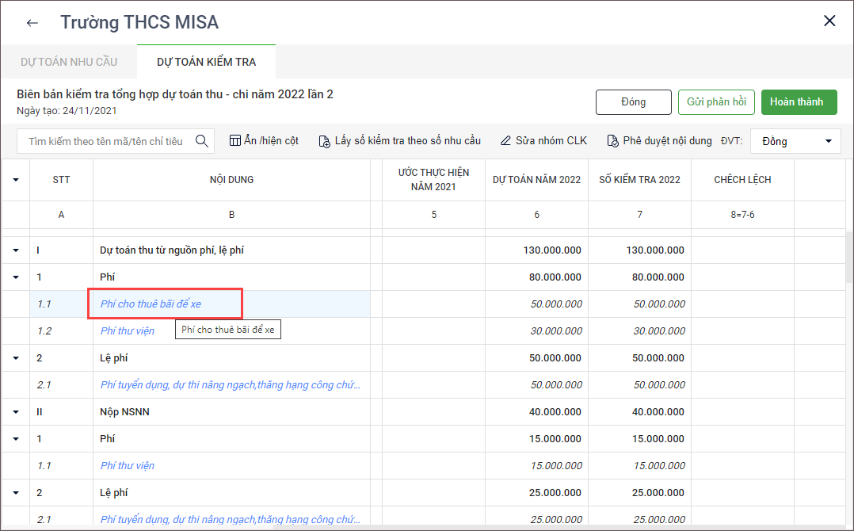Viewport: 854px width, 531px height.
Task: Close the Trường THCS MISA window
Action: coord(829,21)
